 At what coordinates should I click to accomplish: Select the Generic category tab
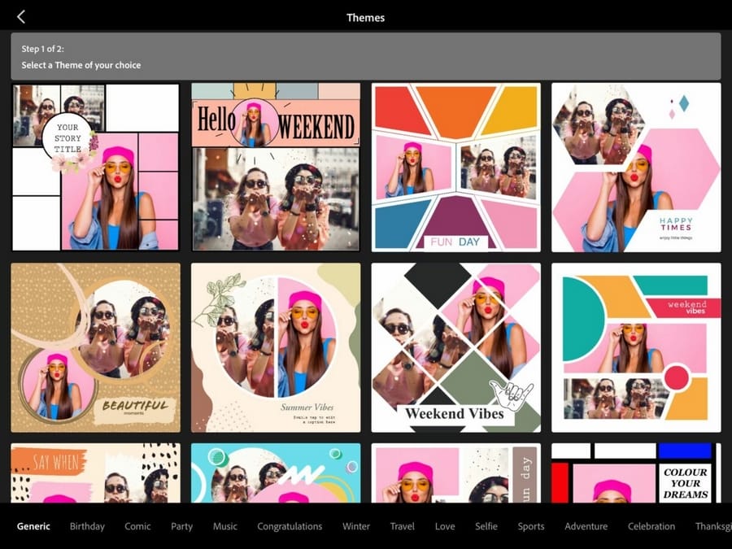(33, 526)
